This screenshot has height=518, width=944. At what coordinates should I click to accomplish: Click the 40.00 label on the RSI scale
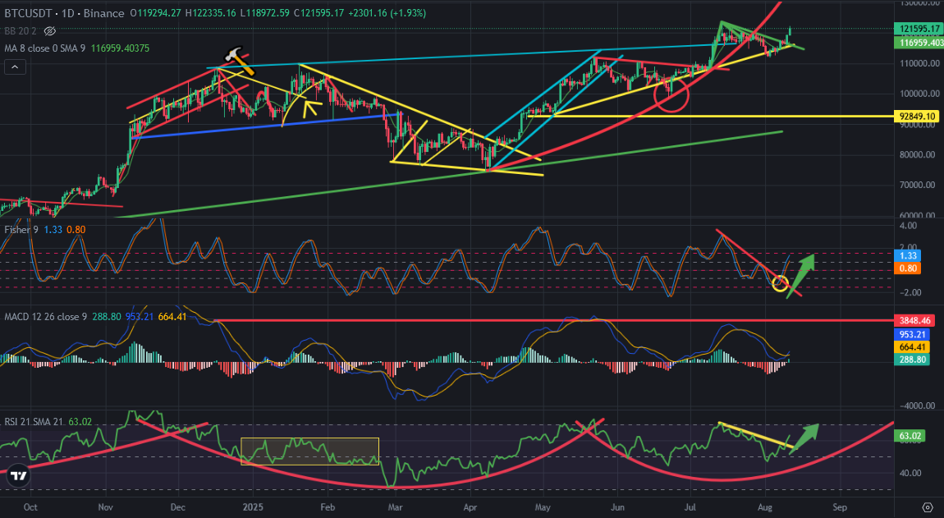pyautogui.click(x=910, y=474)
